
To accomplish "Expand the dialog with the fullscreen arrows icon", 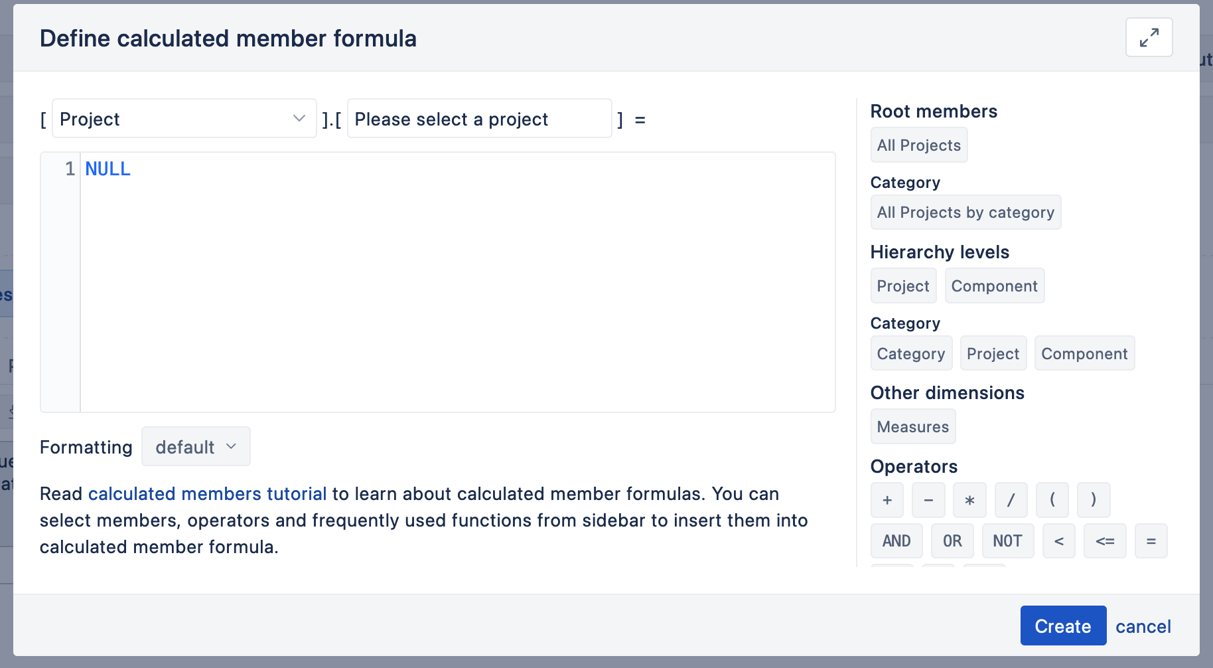I will coord(1149,37).
